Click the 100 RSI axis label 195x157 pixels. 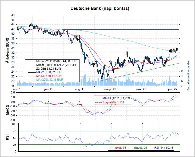14,124
